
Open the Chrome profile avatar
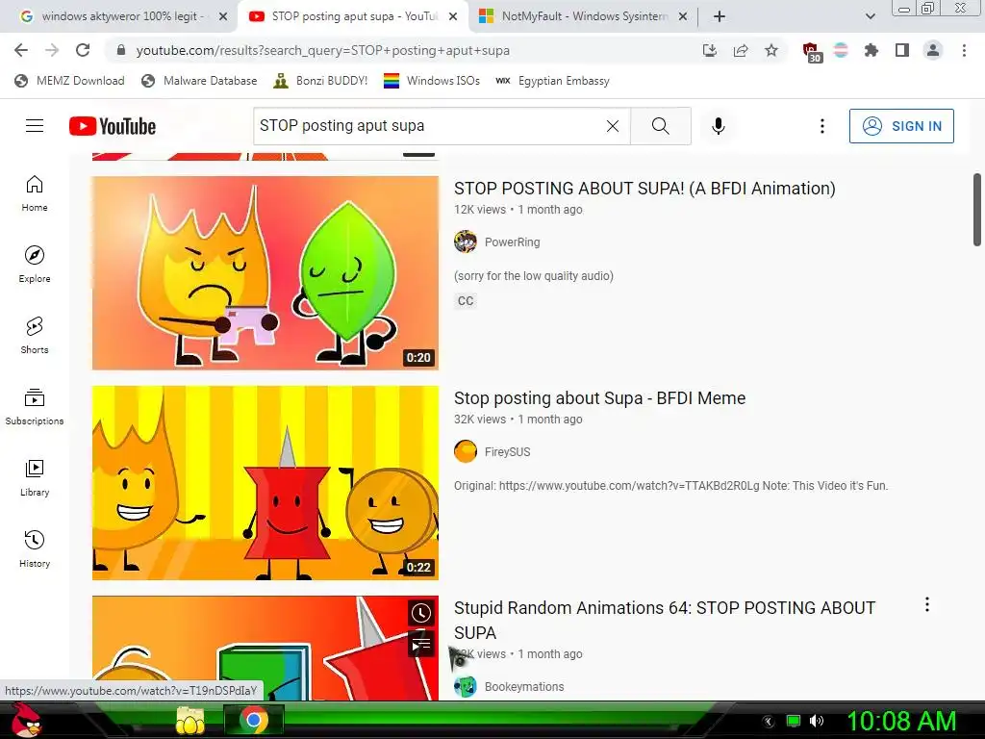click(x=933, y=50)
